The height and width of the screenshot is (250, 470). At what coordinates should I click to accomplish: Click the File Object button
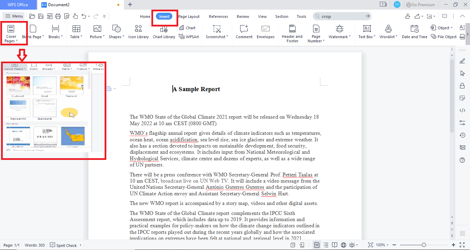coord(443,36)
